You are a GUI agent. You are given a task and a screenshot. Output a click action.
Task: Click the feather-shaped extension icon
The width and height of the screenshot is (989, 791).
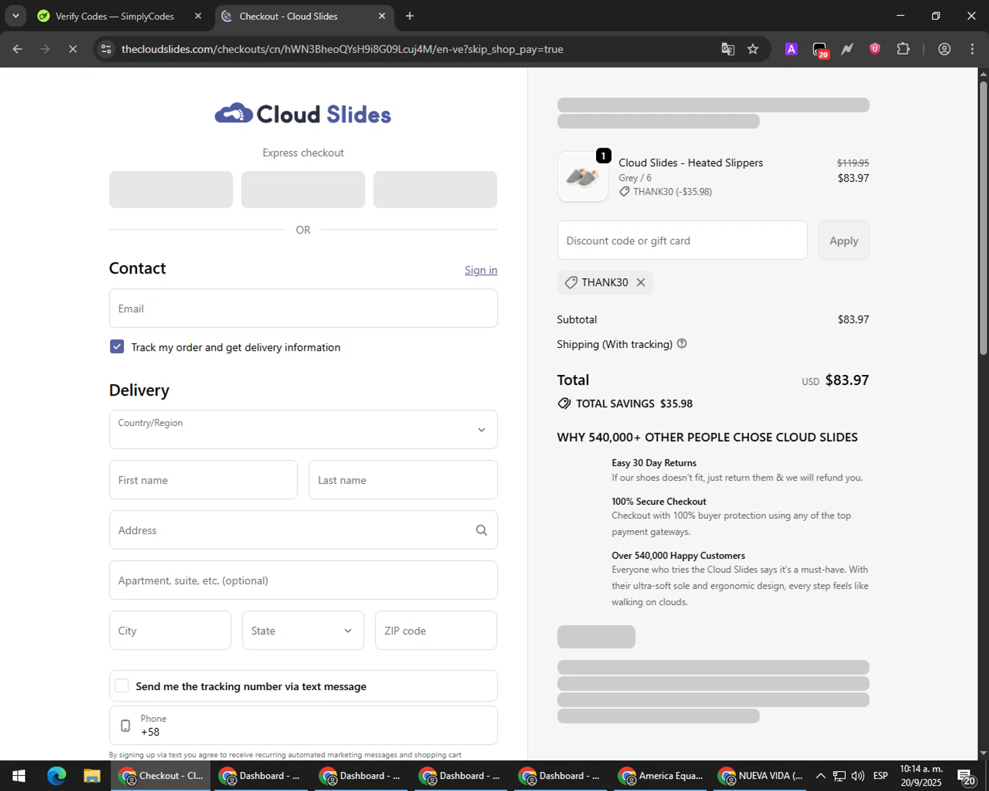coord(847,49)
